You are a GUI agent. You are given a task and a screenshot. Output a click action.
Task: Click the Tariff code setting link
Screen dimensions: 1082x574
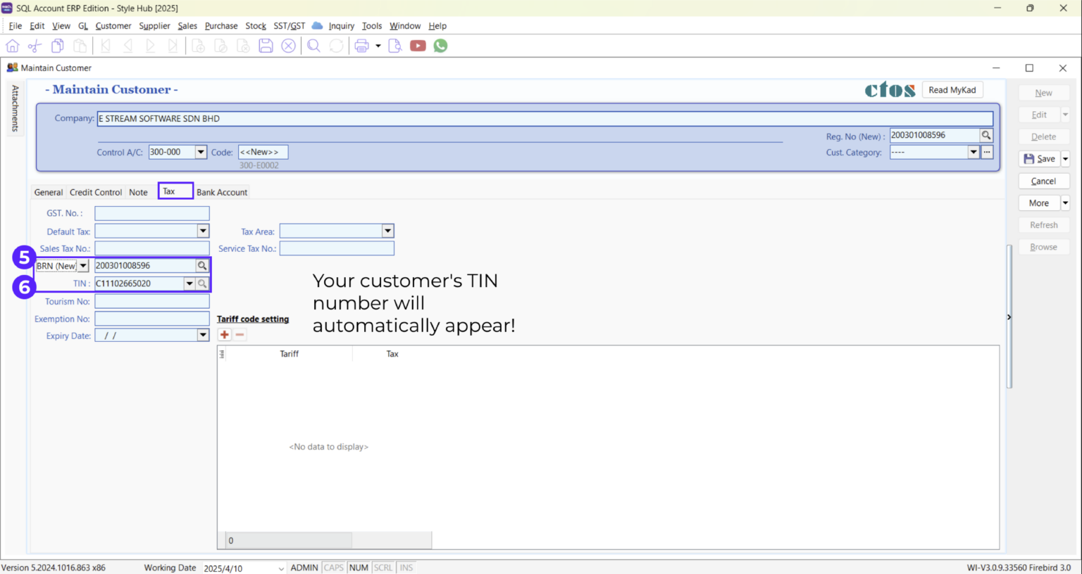pos(253,319)
